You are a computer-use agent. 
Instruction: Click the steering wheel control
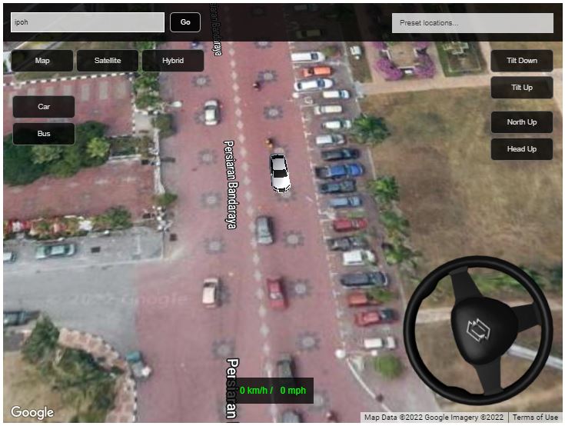click(x=478, y=330)
